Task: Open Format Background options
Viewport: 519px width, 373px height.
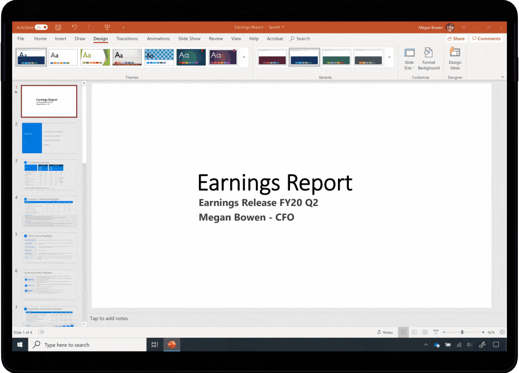Action: pos(428,59)
